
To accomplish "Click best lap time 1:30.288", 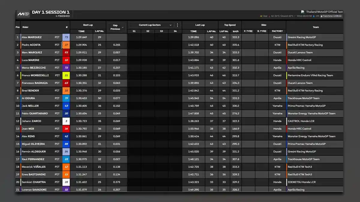I will (81, 75).
